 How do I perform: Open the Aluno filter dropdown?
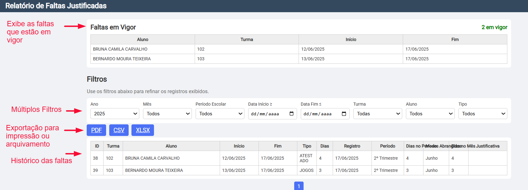(430, 114)
